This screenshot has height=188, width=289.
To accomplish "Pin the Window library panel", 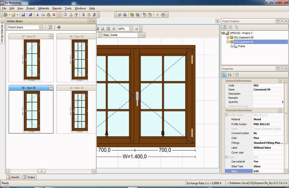I will click(90, 21).
